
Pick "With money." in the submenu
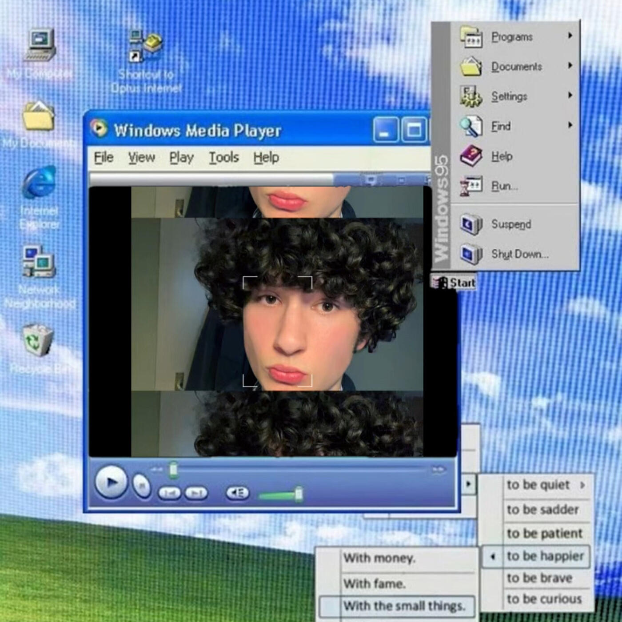pyautogui.click(x=379, y=558)
